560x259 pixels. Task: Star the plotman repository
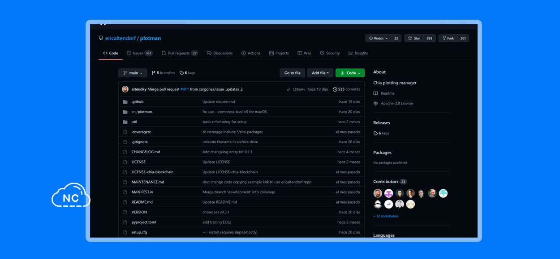[414, 38]
